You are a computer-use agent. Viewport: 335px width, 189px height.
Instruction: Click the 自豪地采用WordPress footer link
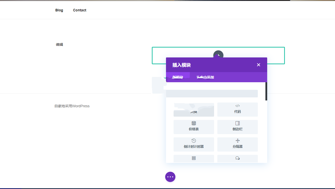72,106
